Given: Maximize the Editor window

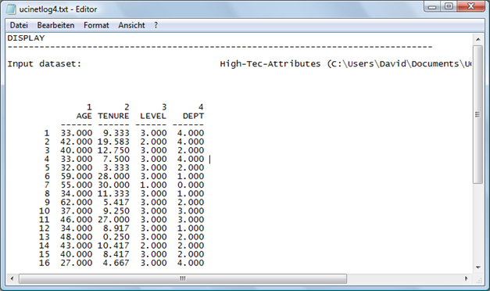Looking at the screenshot, I should click(x=449, y=6).
